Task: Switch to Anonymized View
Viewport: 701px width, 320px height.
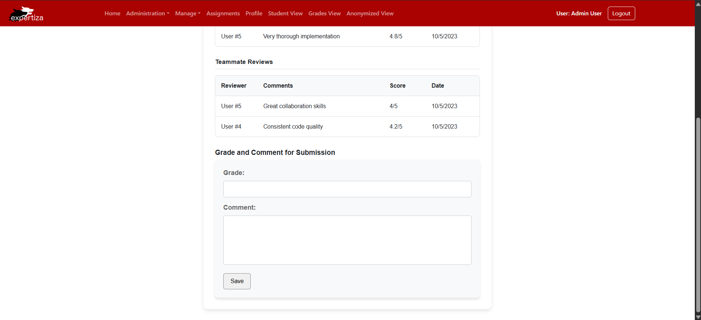Action: point(370,14)
